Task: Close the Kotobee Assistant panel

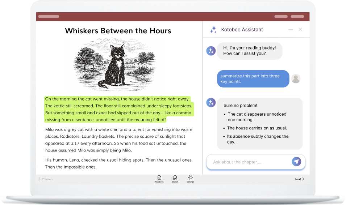Action: pos(300,30)
